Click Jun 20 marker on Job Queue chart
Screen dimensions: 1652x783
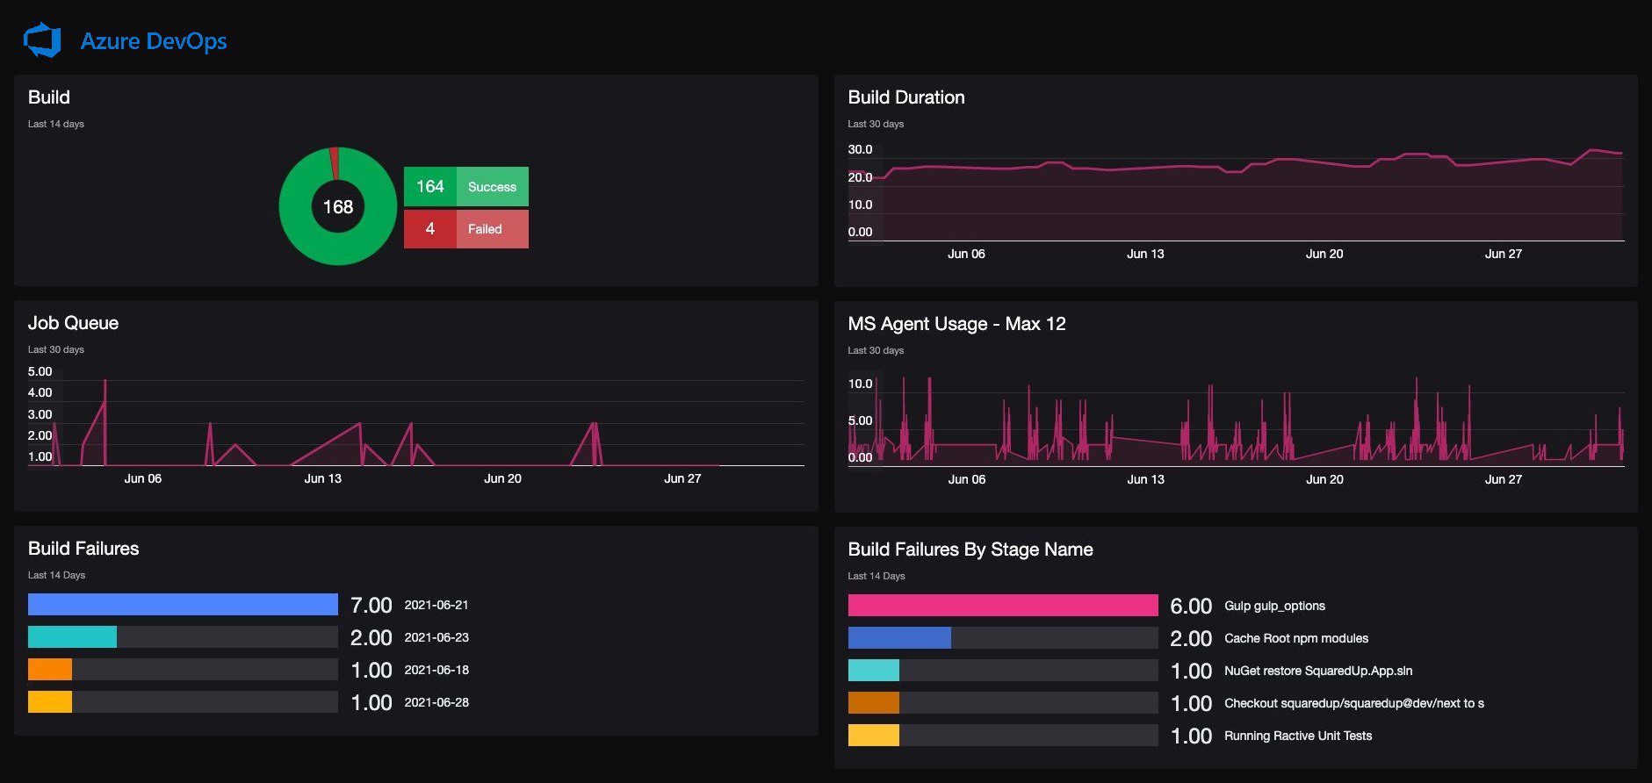(502, 478)
